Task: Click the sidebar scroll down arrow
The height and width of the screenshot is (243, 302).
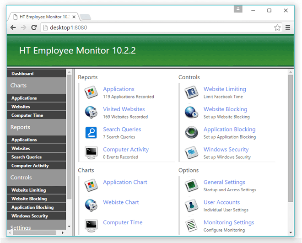Action: 69,227
